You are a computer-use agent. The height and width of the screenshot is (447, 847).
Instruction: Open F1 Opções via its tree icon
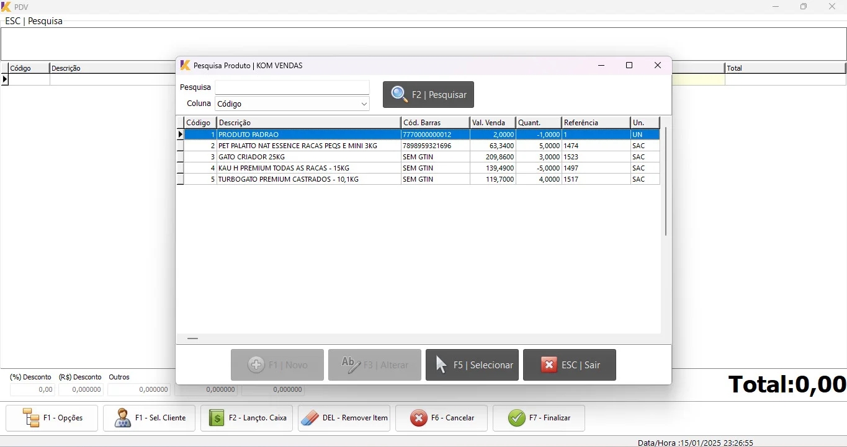click(30, 418)
